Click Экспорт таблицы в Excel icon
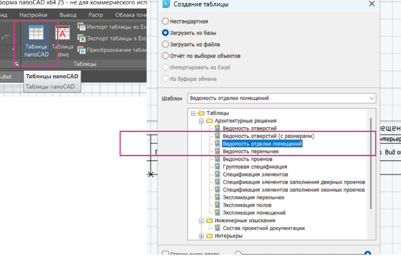This screenshot has height=261, width=401. pos(82,38)
